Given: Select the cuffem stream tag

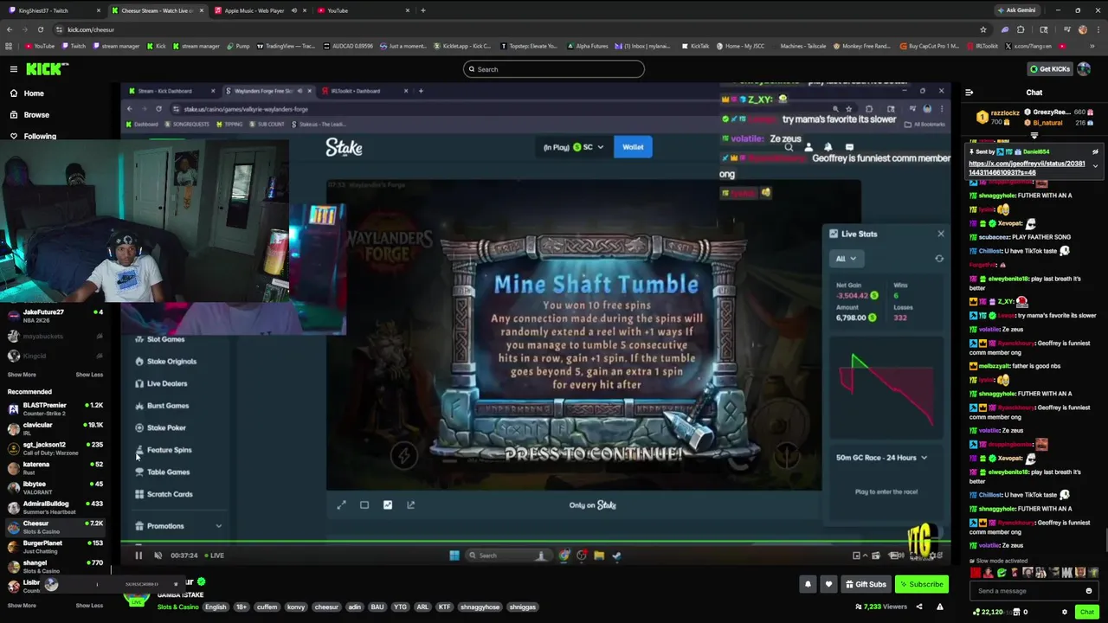Looking at the screenshot, I should click(267, 607).
